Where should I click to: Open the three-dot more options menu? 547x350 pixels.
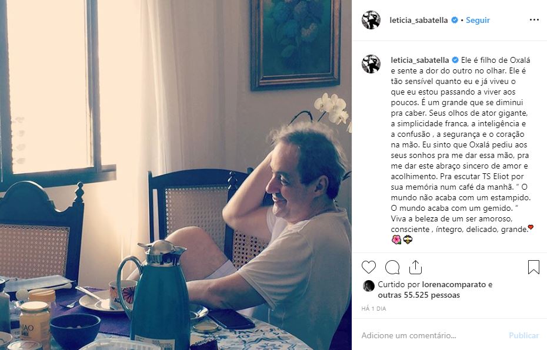click(x=534, y=20)
